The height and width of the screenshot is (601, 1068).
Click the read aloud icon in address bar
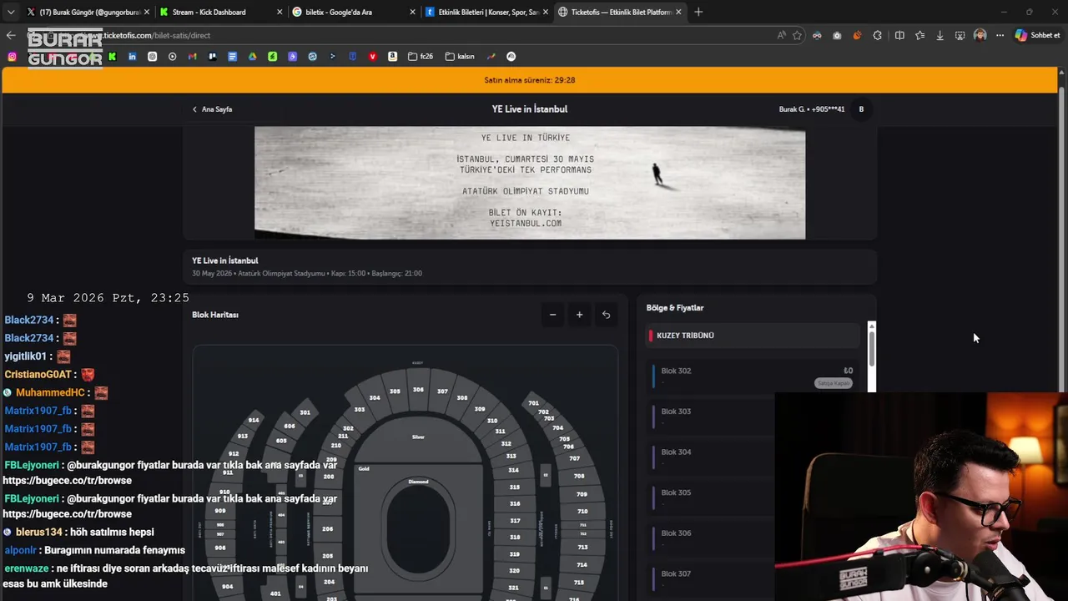pos(781,35)
